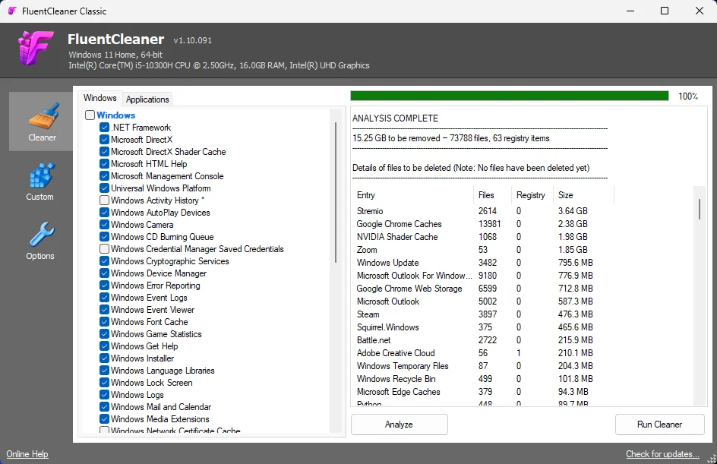Maximize the FluentCleaner Classic window
Viewport: 717px width, 464px height.
click(x=665, y=11)
